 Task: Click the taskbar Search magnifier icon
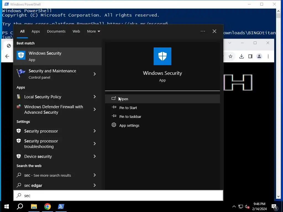[x=20, y=206]
